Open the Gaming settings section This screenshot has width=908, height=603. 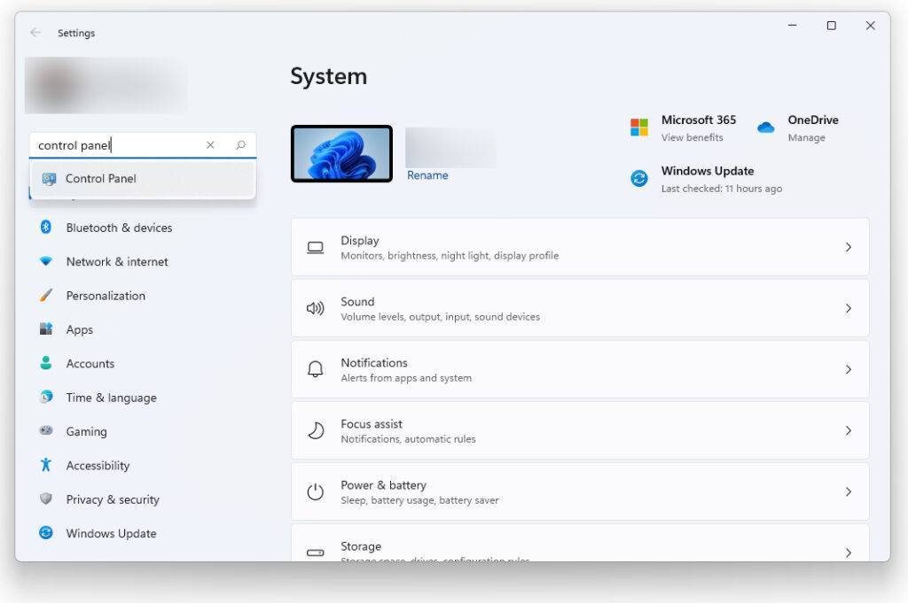tap(143, 431)
